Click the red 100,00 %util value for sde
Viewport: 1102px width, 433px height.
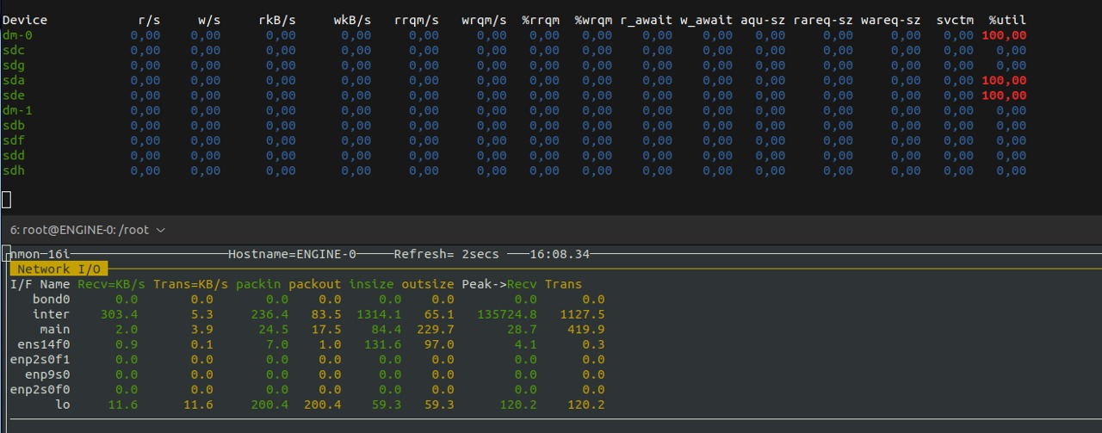[1004, 96]
